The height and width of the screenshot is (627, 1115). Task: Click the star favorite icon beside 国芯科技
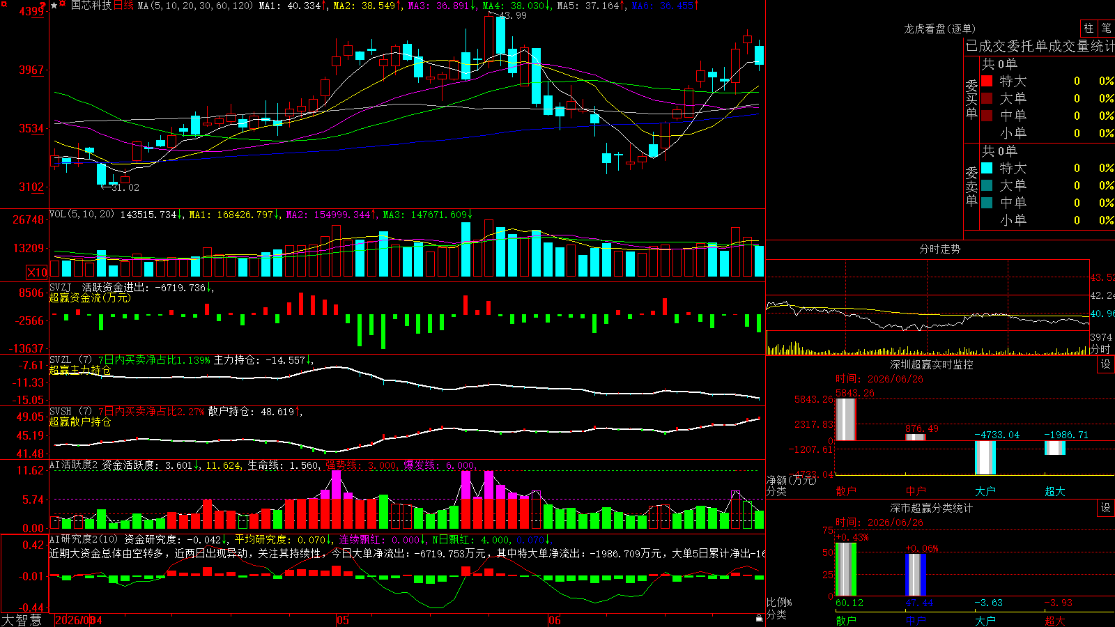click(54, 6)
